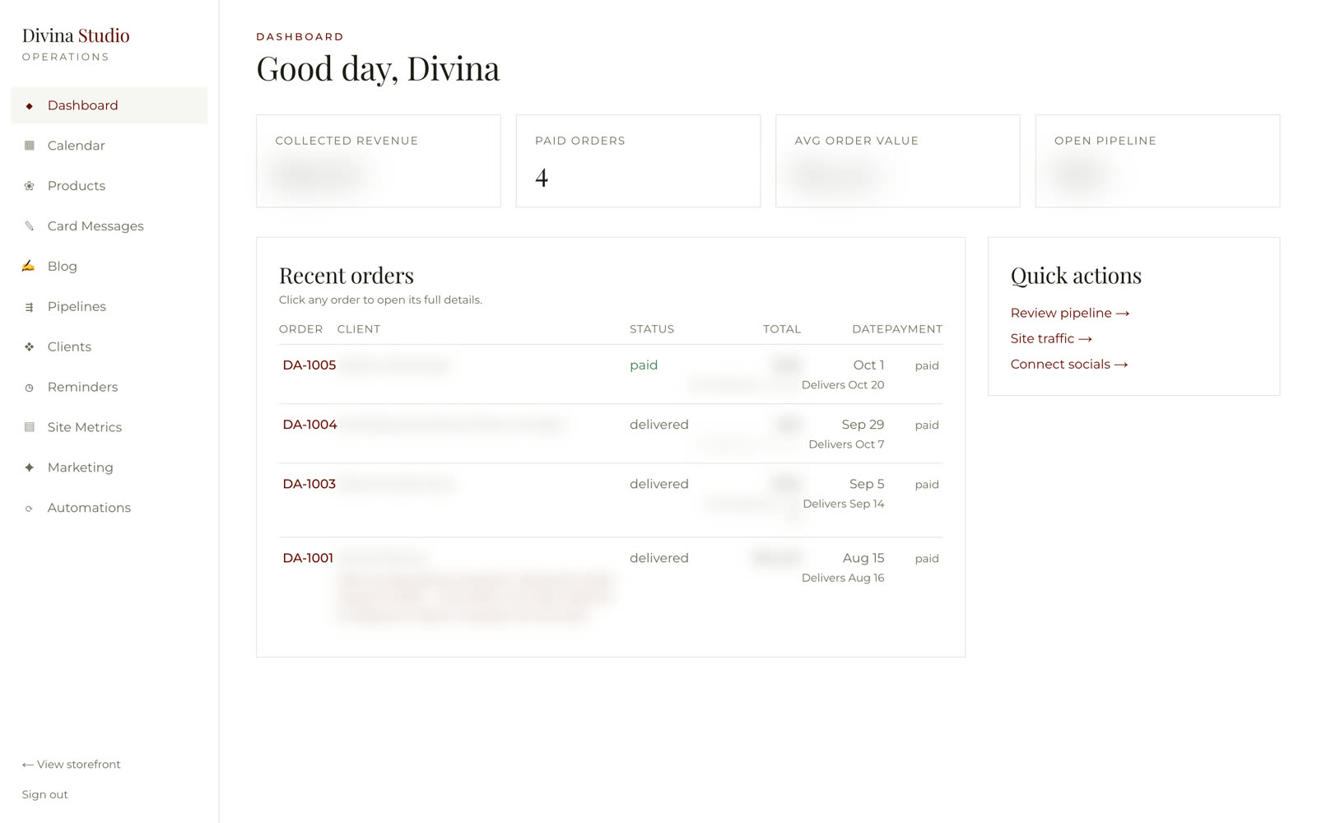Image resolution: width=1317 pixels, height=823 pixels.
Task: Click the Divina Studio logo text
Action: tap(76, 35)
